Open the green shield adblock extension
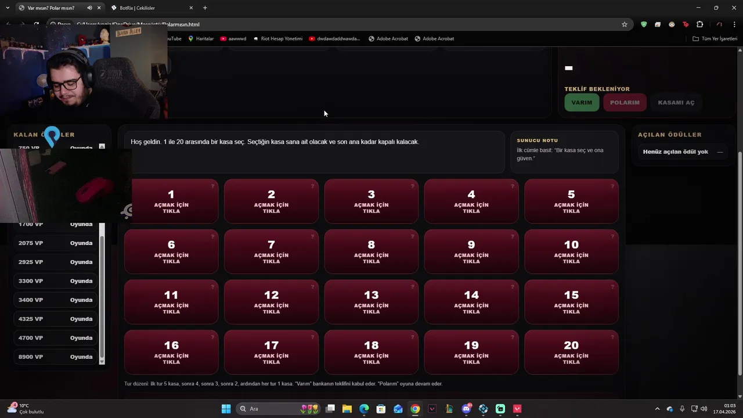 click(x=644, y=24)
